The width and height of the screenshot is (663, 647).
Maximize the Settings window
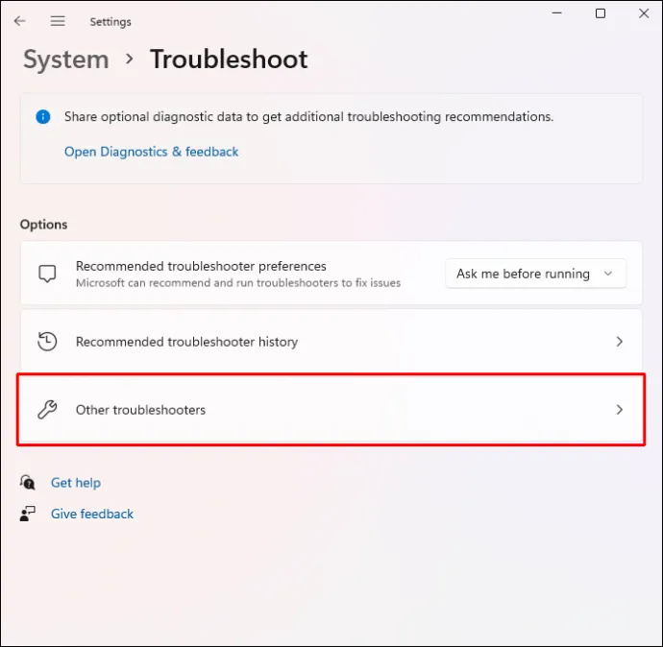point(600,13)
